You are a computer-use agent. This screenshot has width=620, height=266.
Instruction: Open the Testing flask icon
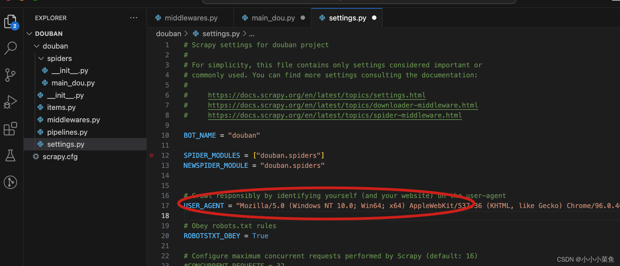[10, 155]
